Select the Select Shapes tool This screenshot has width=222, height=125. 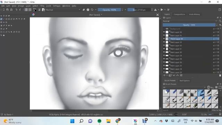point(1,16)
